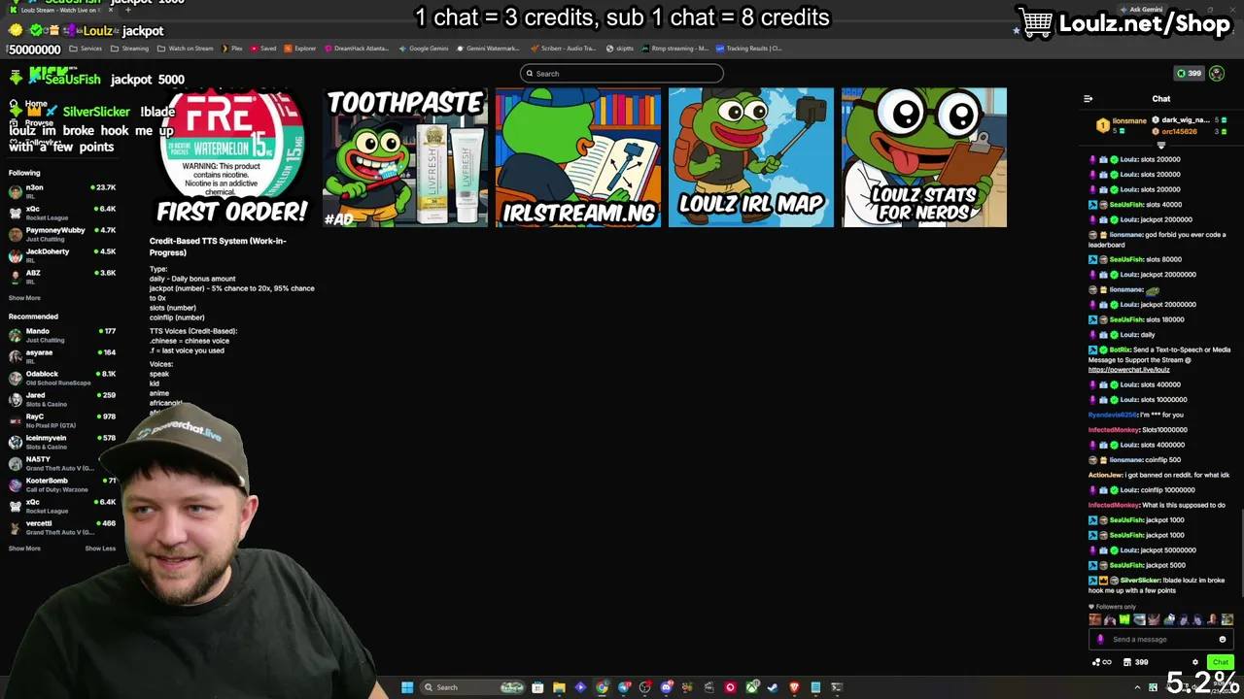This screenshot has width=1244, height=699.
Task: Open ABZ channel in Following list
Action: coord(60,277)
